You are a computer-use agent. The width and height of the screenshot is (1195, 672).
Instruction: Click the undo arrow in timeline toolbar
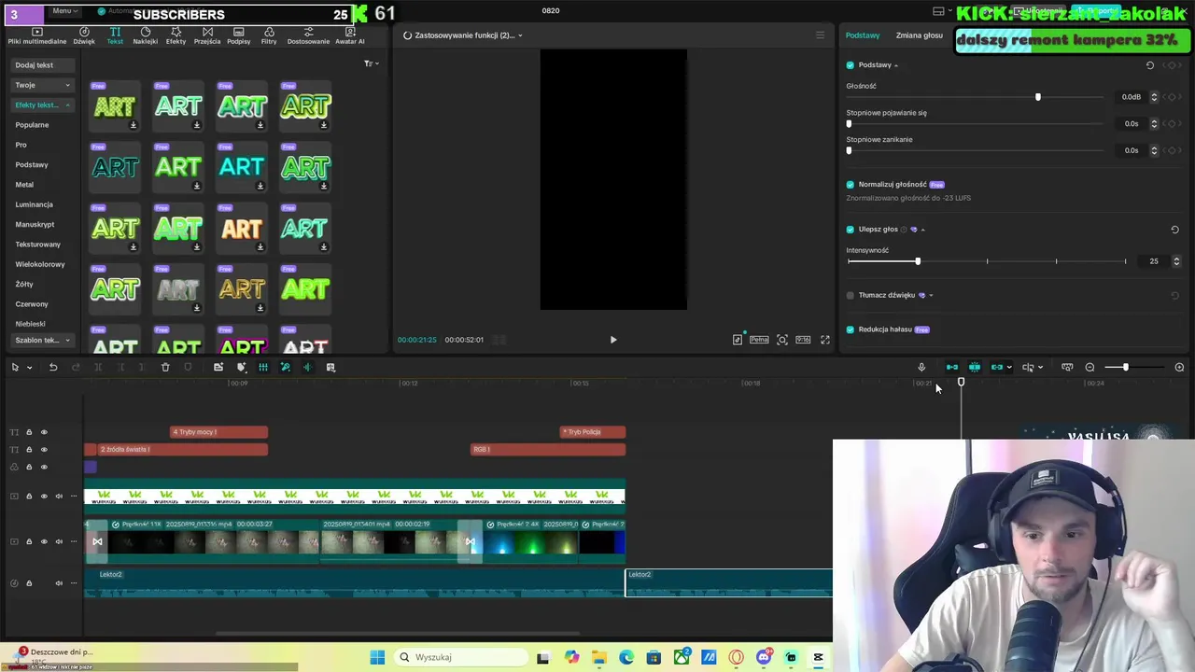pos(53,367)
